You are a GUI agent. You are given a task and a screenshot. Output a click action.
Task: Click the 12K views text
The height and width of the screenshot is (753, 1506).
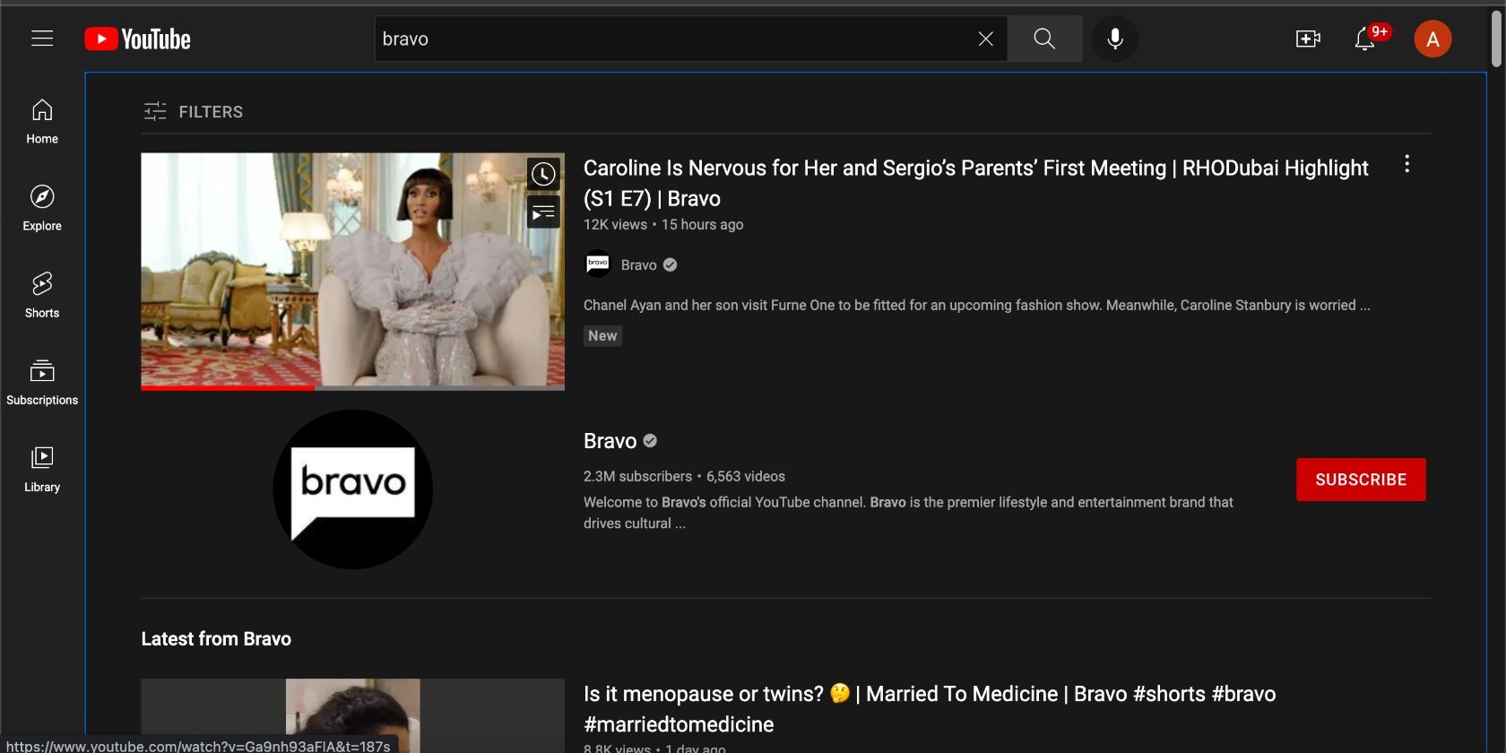click(615, 224)
